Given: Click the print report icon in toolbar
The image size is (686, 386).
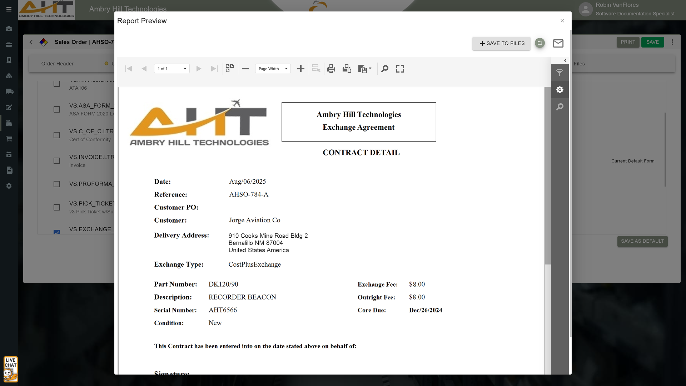Looking at the screenshot, I should pyautogui.click(x=331, y=69).
